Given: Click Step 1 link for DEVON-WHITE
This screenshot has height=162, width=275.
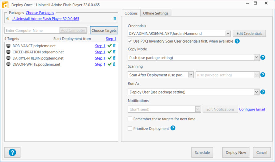Looking at the screenshot, I should click(x=100, y=64).
